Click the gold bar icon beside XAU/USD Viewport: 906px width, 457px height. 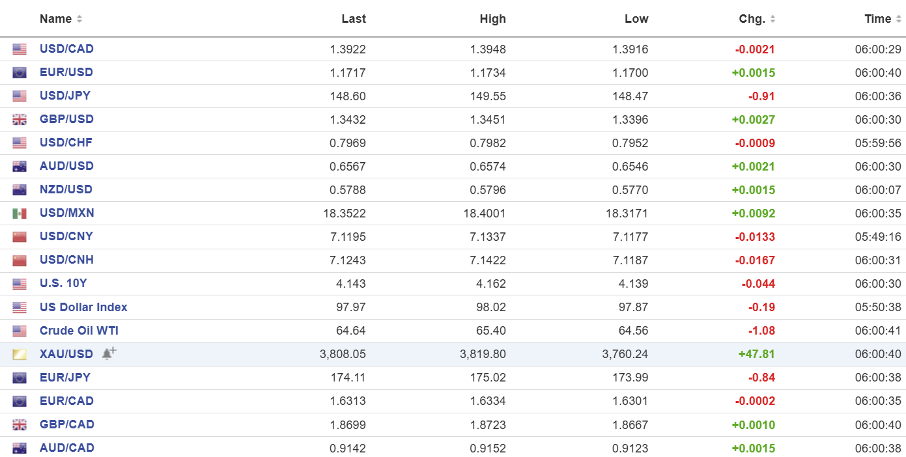pos(20,355)
